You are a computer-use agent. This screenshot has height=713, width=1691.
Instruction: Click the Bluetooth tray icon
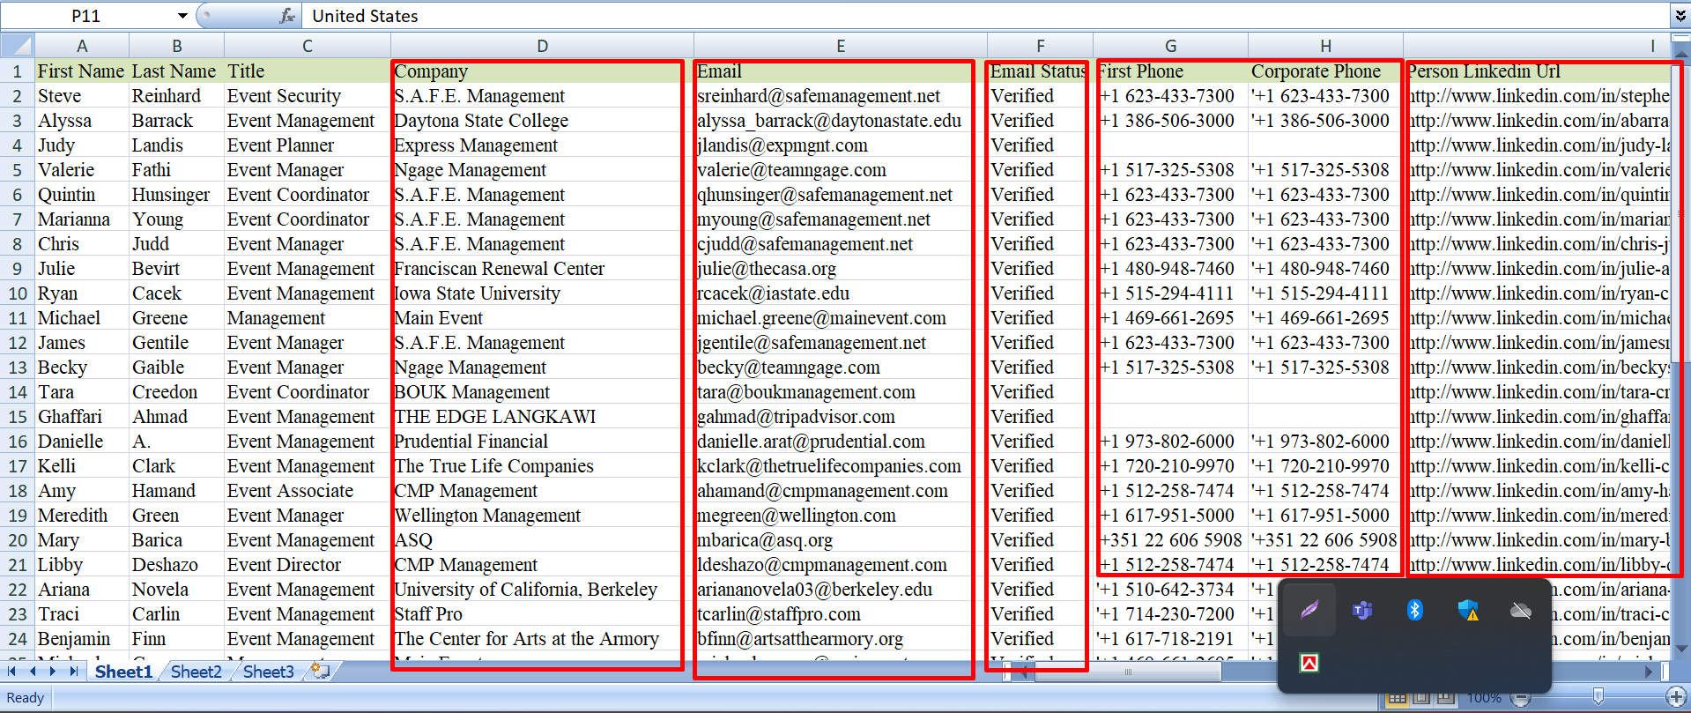point(1415,610)
